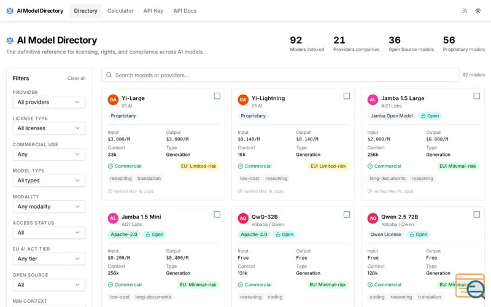Click the Jamba 1.5 Large AL avatar
491x307 pixels.
point(373,99)
